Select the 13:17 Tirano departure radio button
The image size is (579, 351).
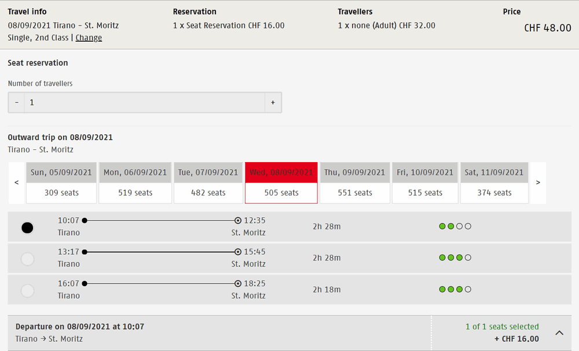(x=27, y=259)
